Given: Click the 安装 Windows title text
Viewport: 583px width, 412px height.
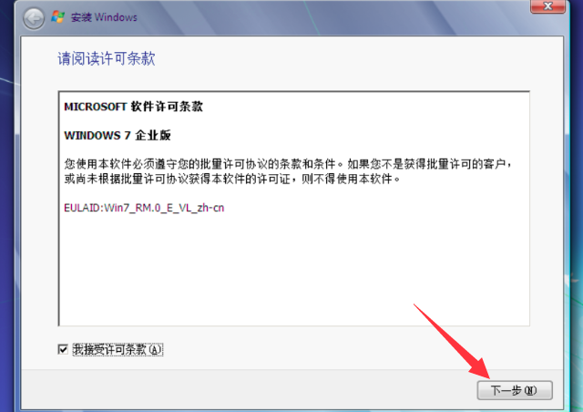Looking at the screenshot, I should pyautogui.click(x=104, y=17).
